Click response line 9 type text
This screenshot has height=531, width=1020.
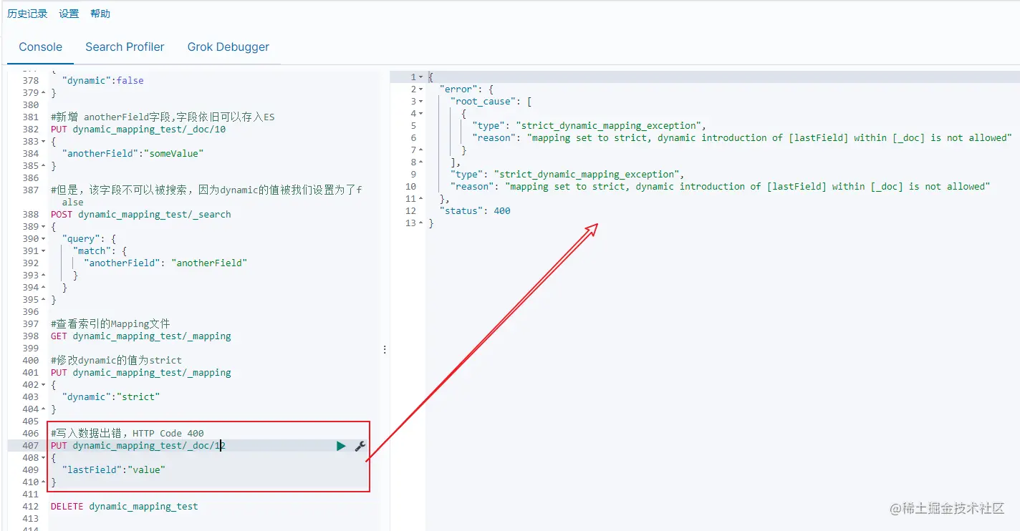(568, 175)
